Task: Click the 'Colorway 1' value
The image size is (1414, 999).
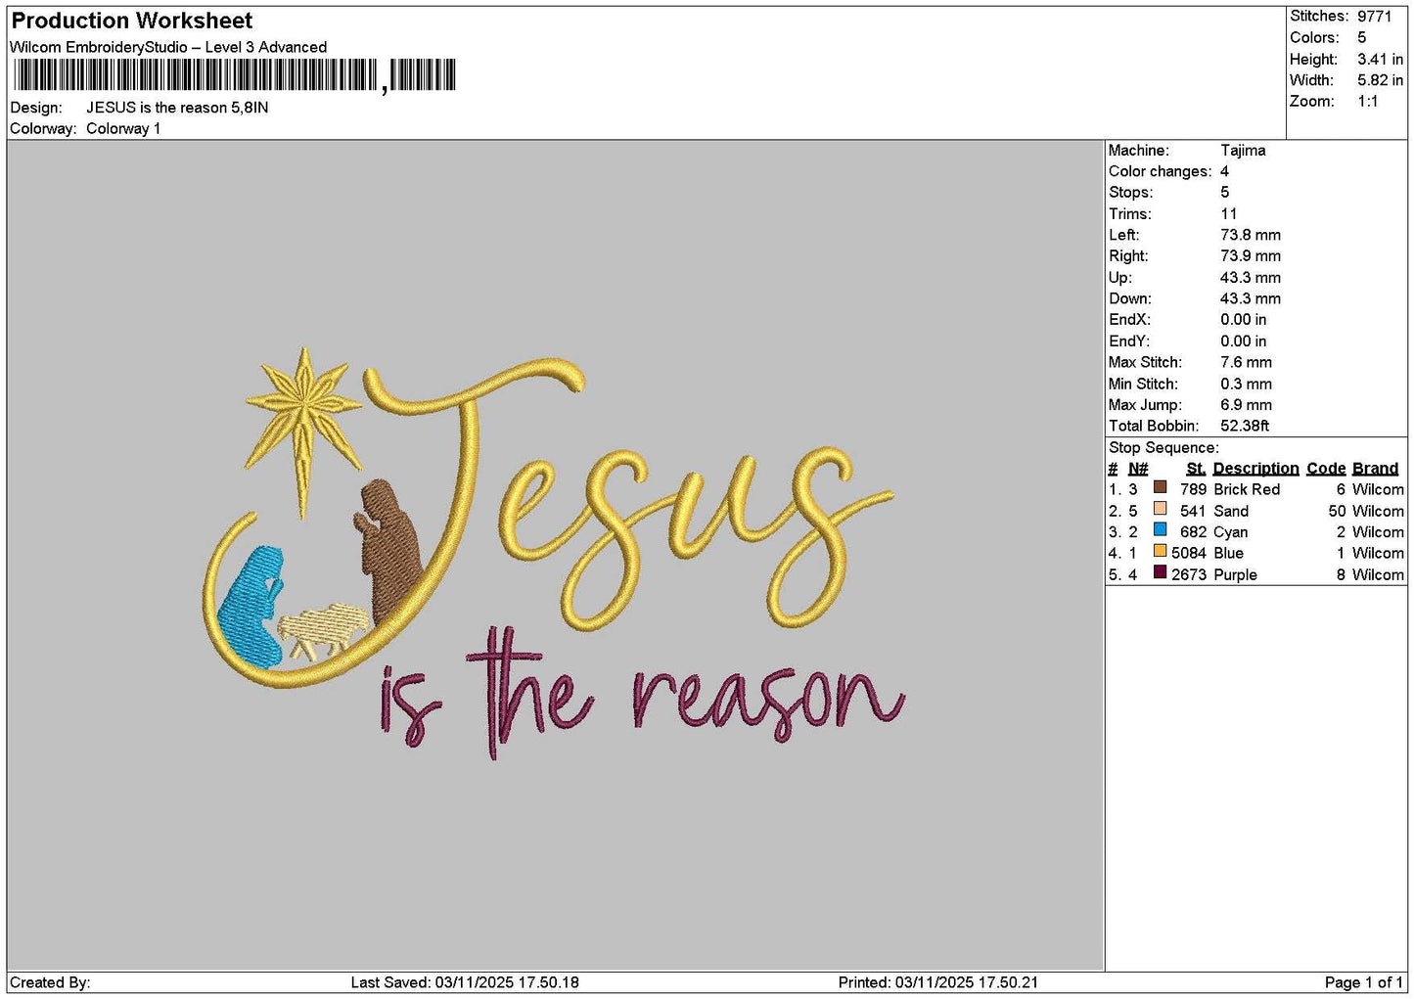Action: coord(123,128)
